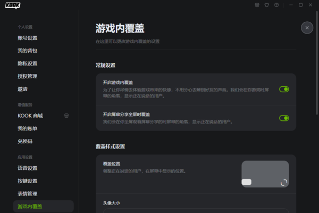
Task: Disable the 开启游戏内覆盖 toggle
Action: pos(284,89)
